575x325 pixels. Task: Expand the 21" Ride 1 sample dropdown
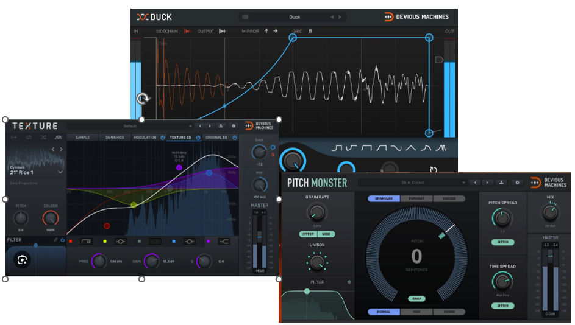pos(60,172)
